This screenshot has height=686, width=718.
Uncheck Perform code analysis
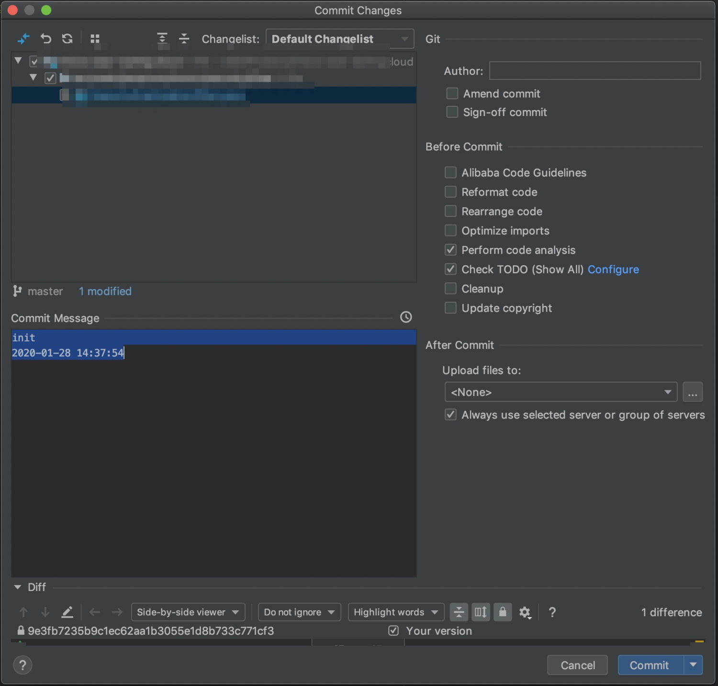(450, 250)
